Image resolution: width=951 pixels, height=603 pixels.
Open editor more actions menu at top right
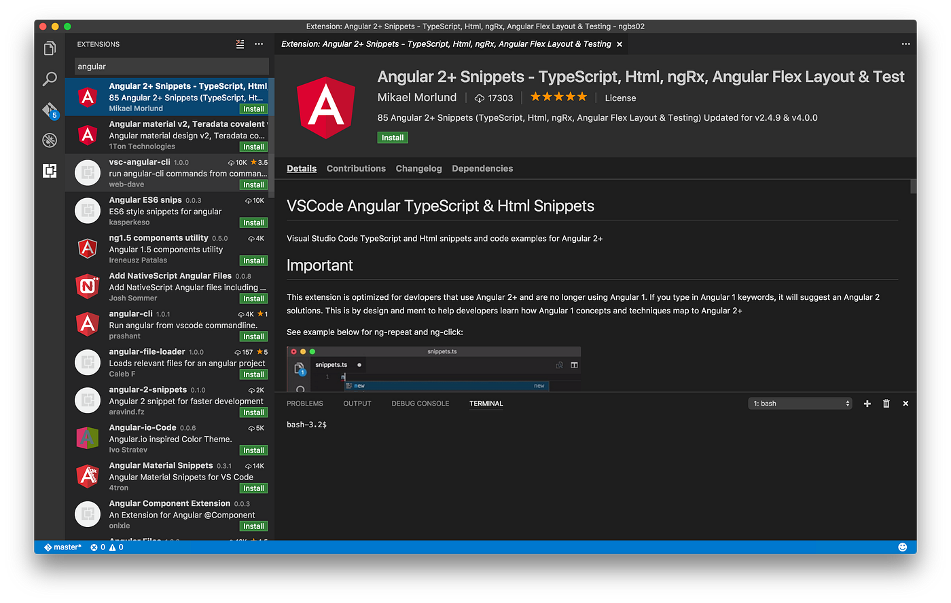[x=905, y=44]
